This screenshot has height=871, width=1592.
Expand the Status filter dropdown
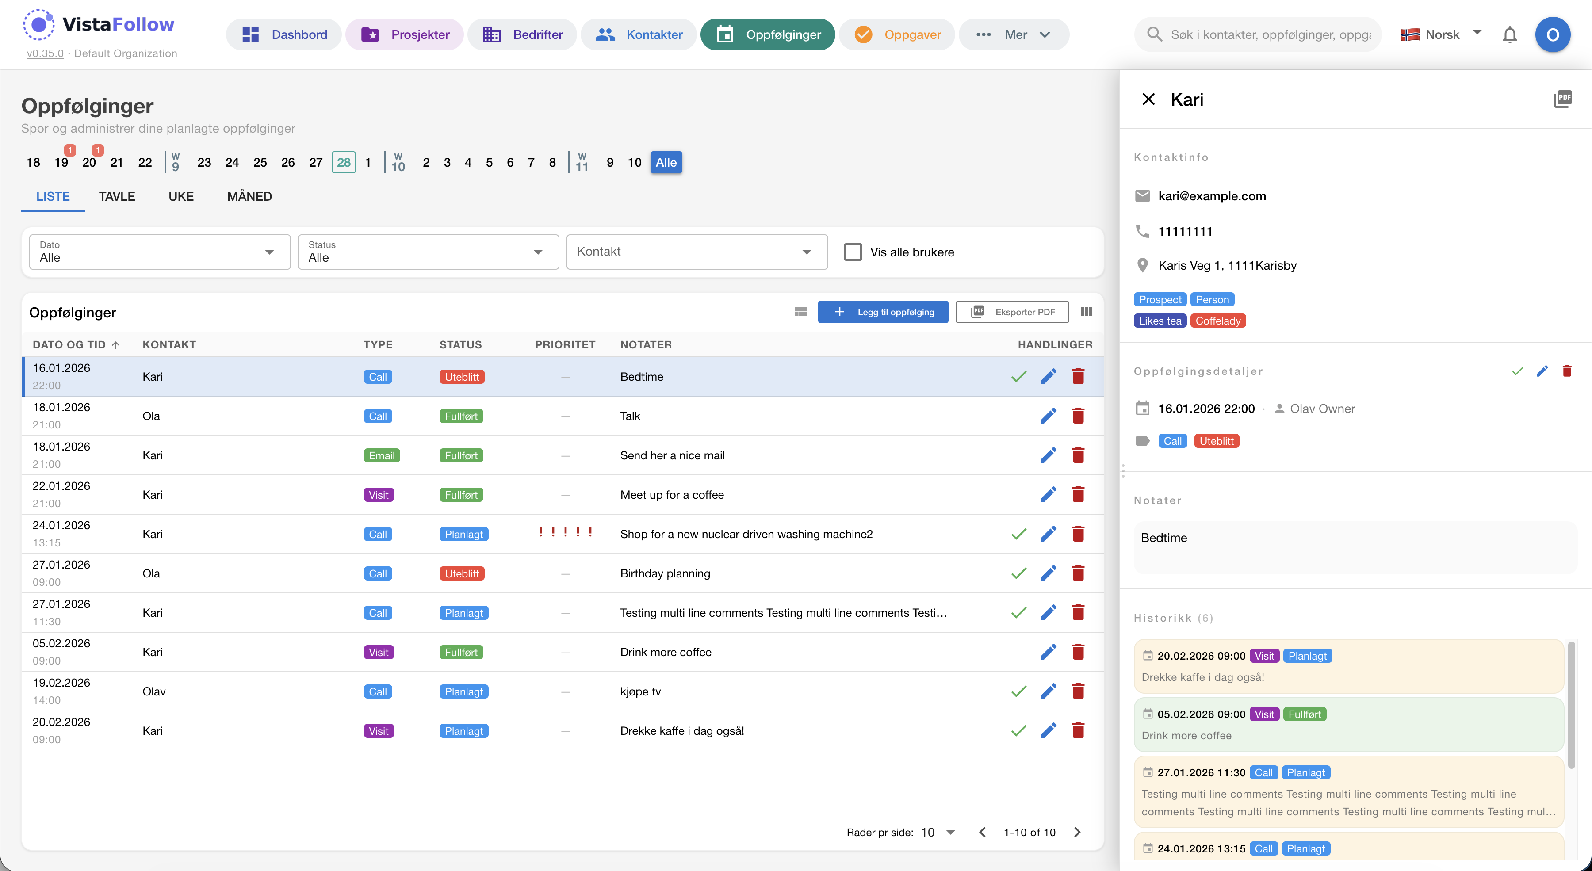(x=428, y=252)
